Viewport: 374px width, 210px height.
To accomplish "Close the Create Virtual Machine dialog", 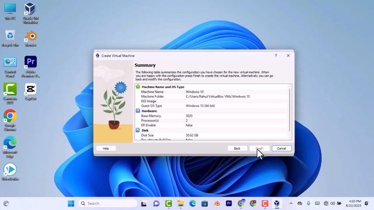I will pyautogui.click(x=288, y=55).
